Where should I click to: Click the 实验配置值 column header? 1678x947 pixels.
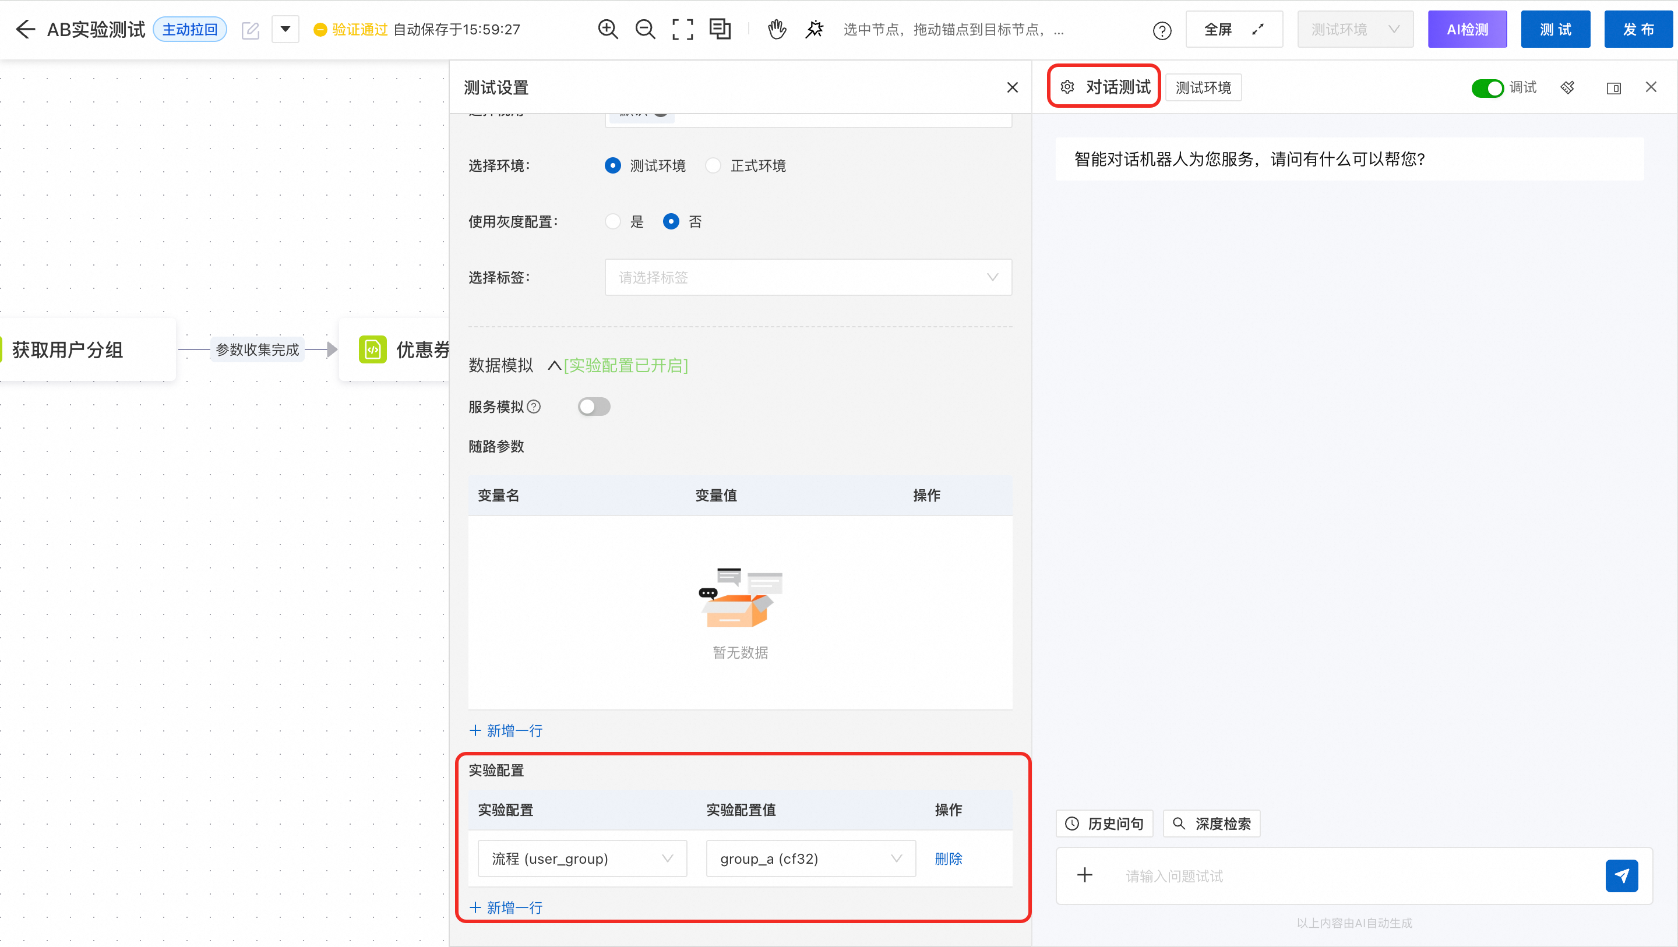741,810
